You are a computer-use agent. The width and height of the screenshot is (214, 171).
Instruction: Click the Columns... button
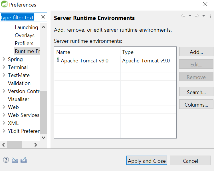point(196,104)
